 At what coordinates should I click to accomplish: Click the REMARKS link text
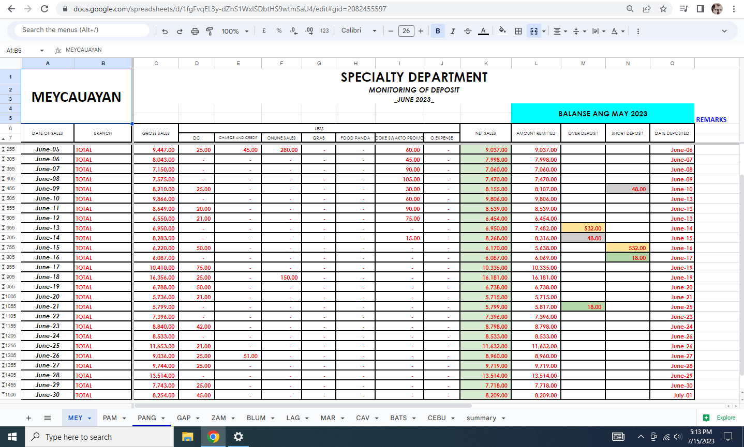(x=711, y=120)
